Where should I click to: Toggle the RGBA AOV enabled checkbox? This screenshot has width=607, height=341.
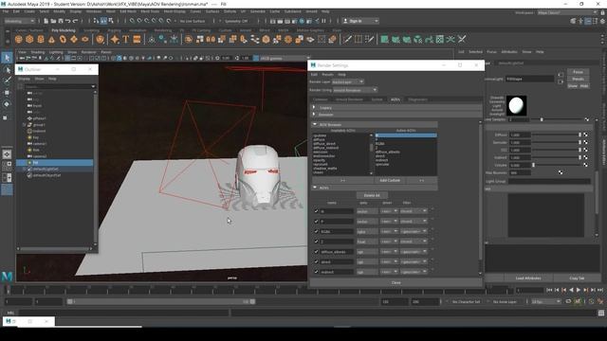[316, 231]
